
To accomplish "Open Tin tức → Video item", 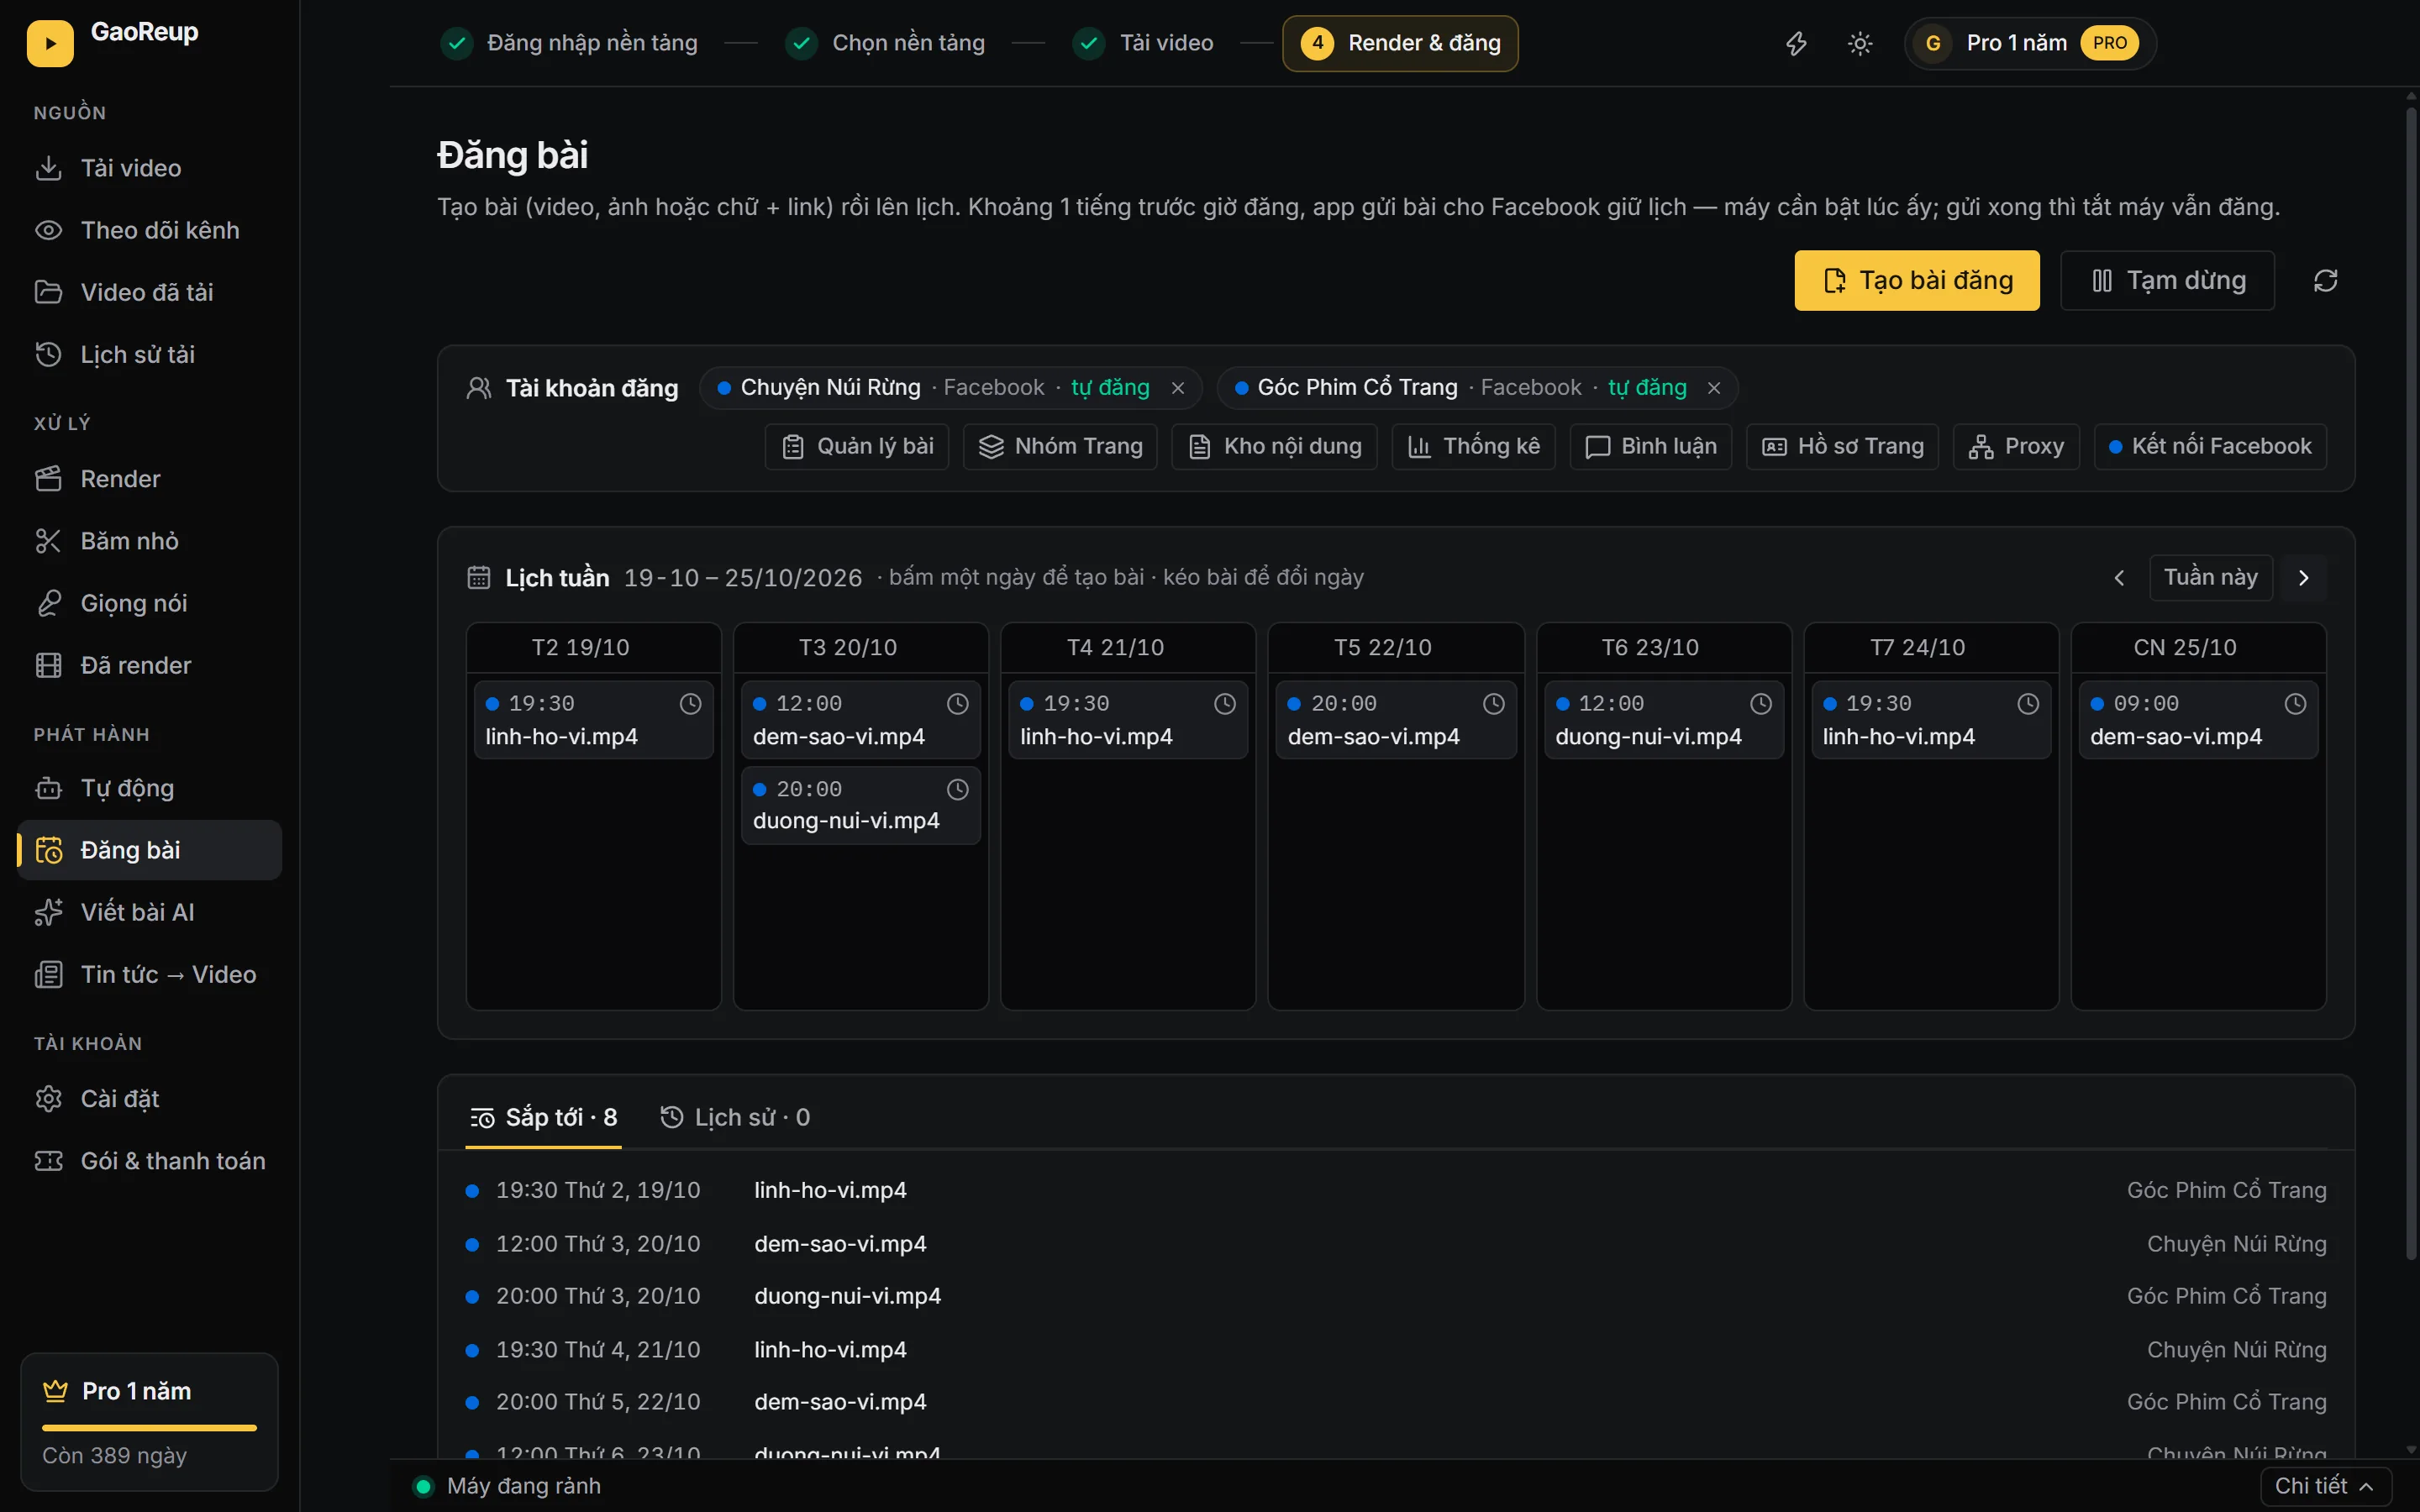I will click(149, 974).
